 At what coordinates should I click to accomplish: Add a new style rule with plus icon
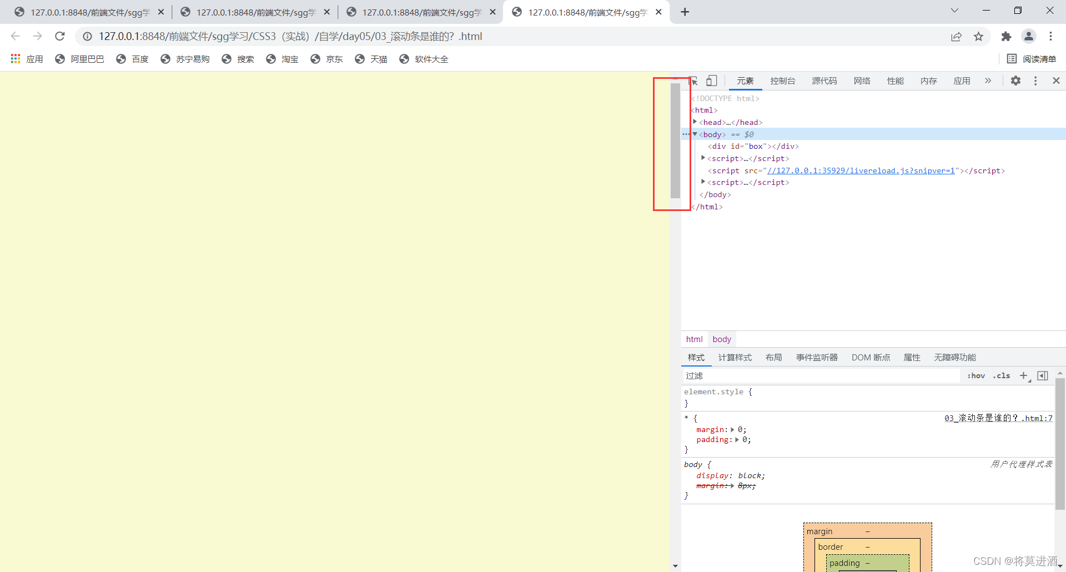pos(1024,376)
